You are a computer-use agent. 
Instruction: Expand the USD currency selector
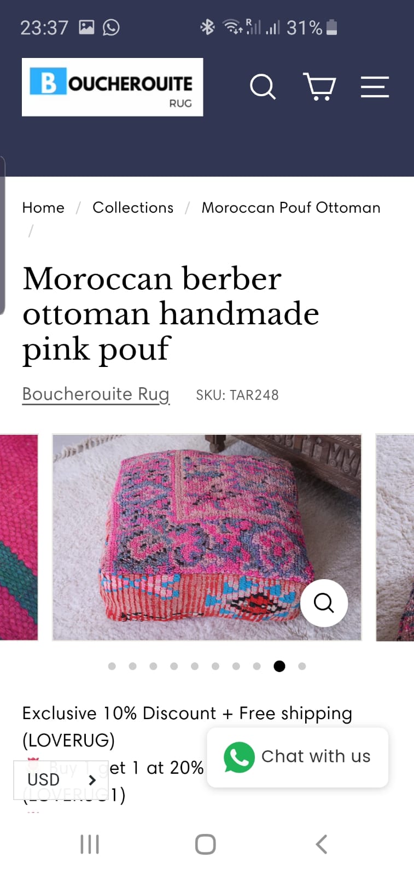[61, 780]
